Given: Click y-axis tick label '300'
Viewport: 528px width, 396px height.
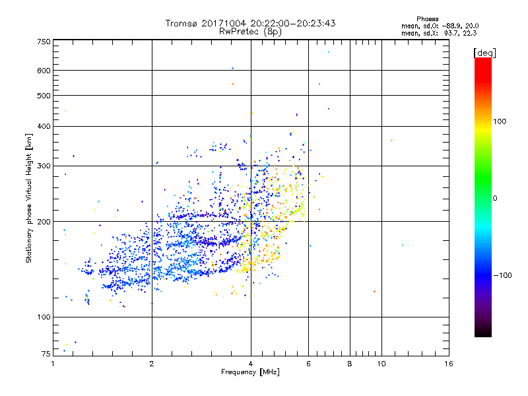Looking at the screenshot, I should coord(44,166).
